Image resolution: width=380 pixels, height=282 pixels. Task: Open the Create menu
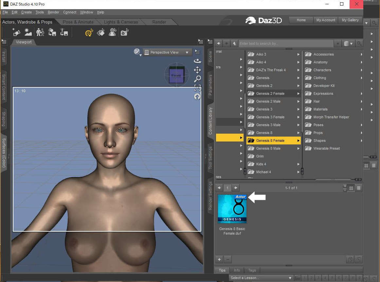tap(27, 12)
